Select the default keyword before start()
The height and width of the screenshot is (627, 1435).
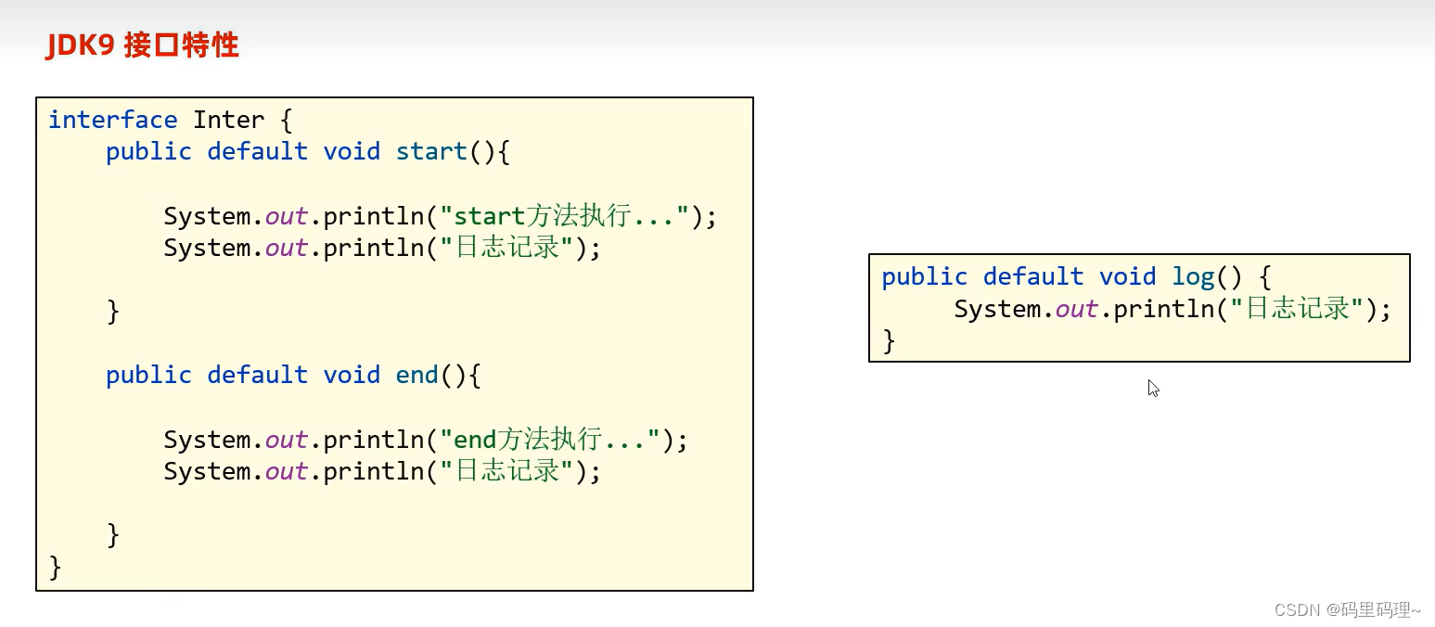click(257, 150)
